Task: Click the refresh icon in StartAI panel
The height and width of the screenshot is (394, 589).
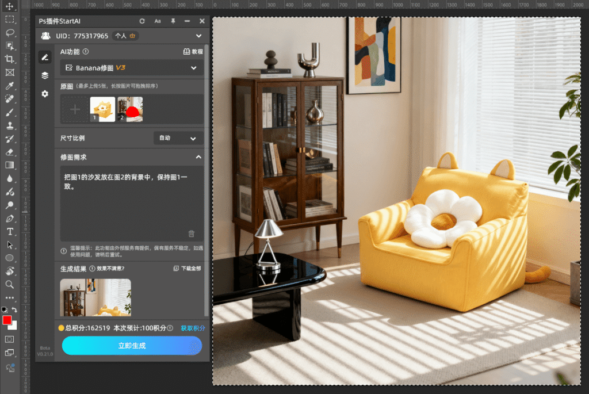Action: click(x=142, y=21)
